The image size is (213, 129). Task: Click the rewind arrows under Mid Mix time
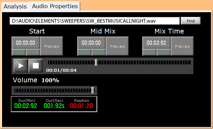coord(84,52)
